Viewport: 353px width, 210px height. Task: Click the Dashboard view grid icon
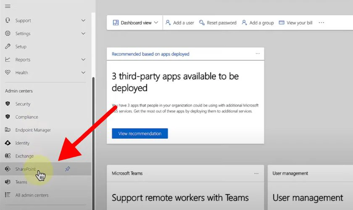pos(116,23)
